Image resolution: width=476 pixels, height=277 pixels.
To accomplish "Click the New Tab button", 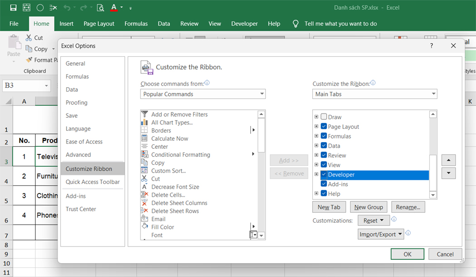I will [329, 207].
